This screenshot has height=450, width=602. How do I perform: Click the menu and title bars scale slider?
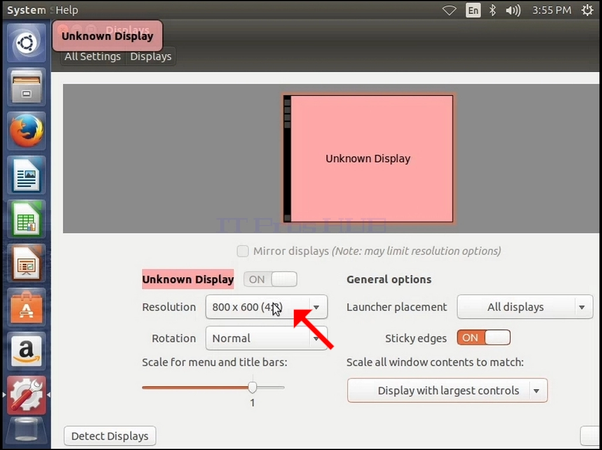coord(213,388)
